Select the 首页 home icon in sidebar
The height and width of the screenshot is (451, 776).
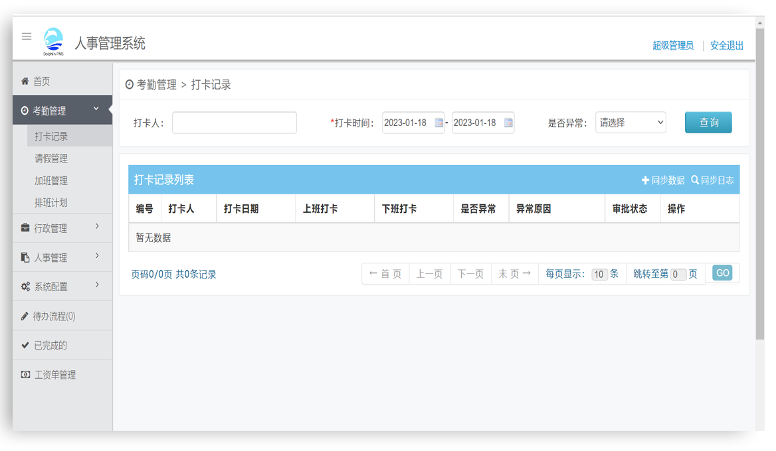(25, 81)
